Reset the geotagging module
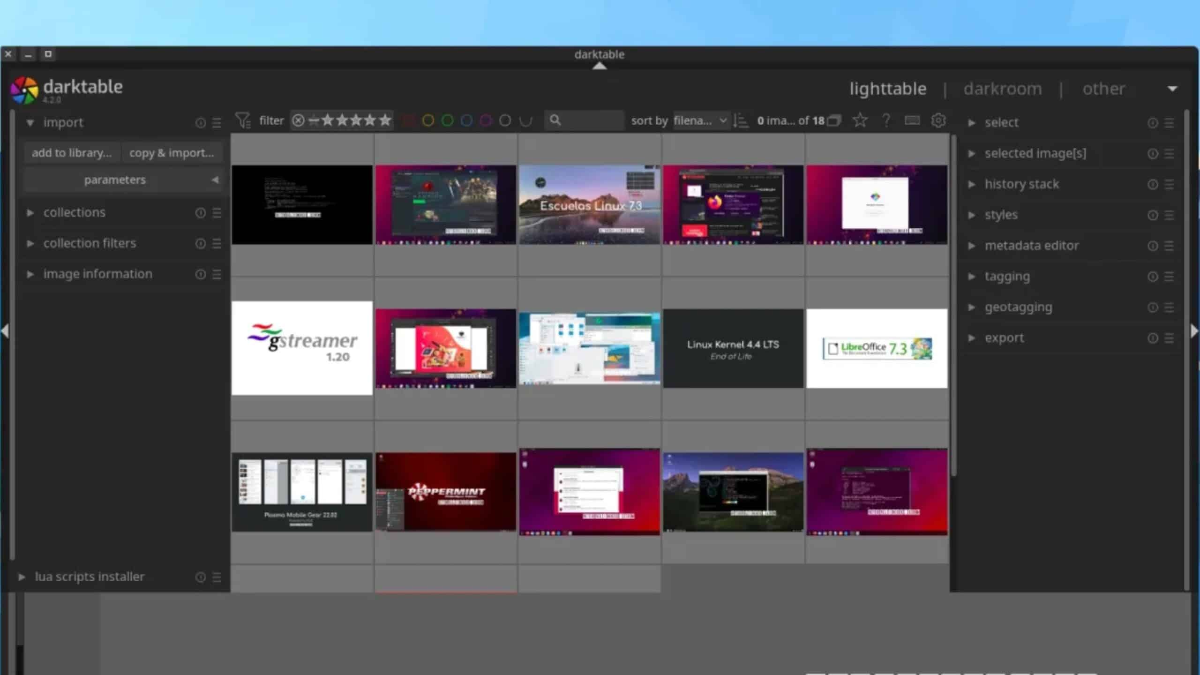 pos(1153,307)
